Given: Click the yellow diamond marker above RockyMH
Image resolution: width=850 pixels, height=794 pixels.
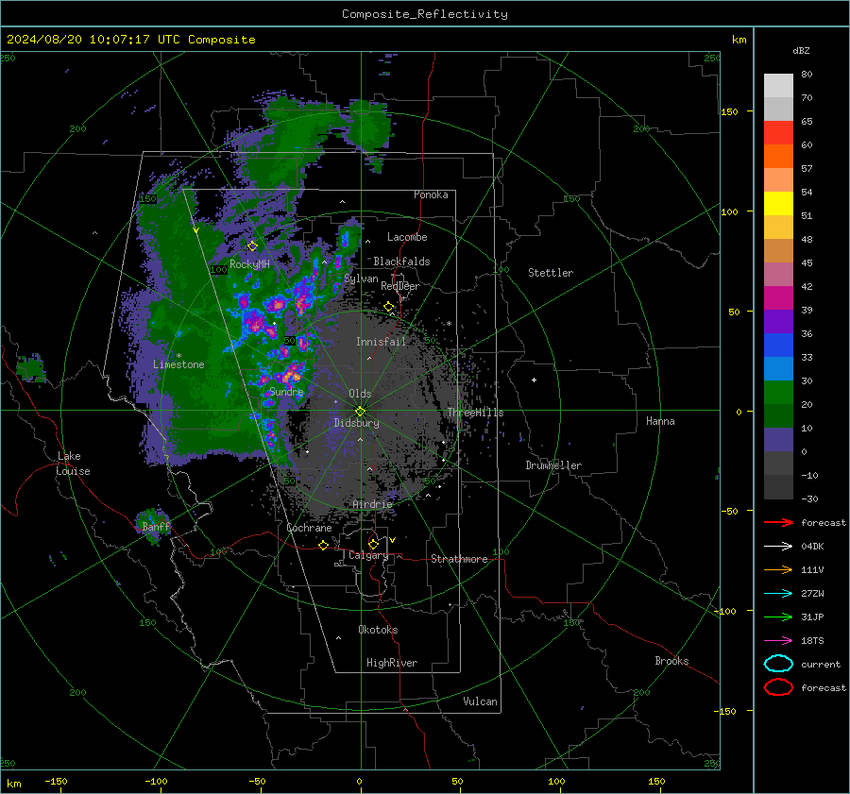Looking at the screenshot, I should (252, 246).
